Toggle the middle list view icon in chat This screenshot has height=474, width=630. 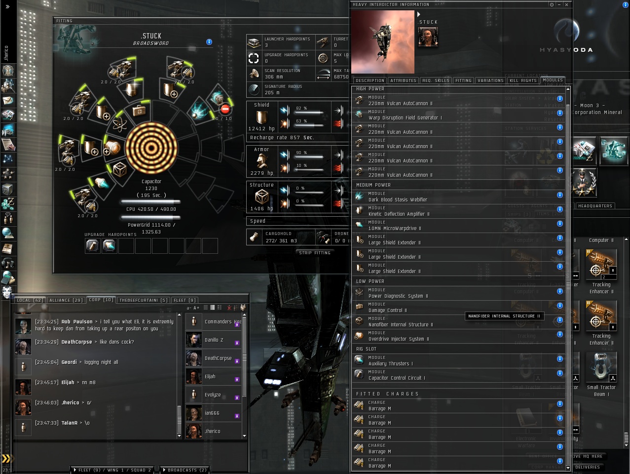click(213, 308)
